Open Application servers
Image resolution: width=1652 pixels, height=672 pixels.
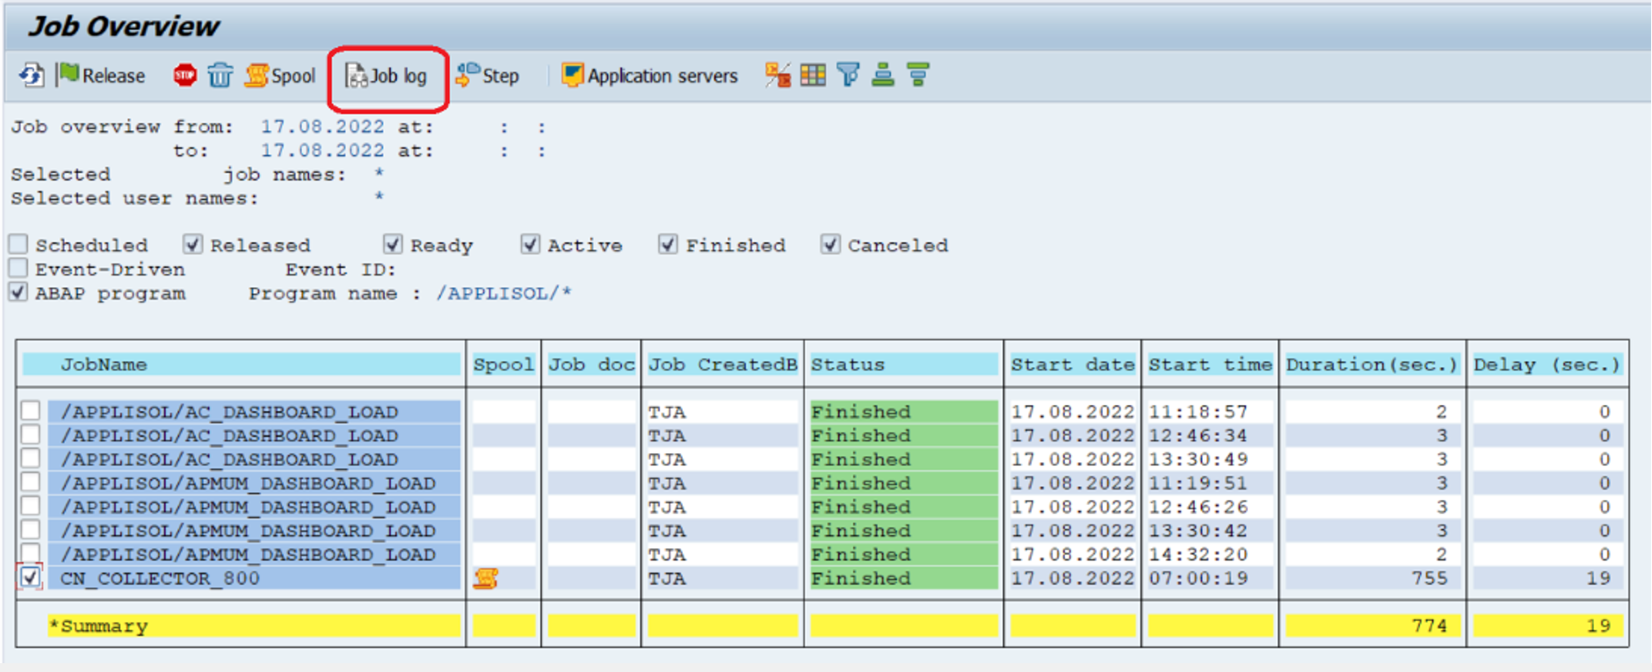[x=649, y=76]
